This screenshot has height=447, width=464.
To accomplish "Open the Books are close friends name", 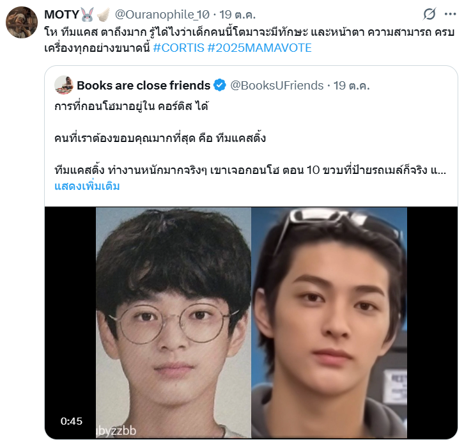I will tap(144, 85).
